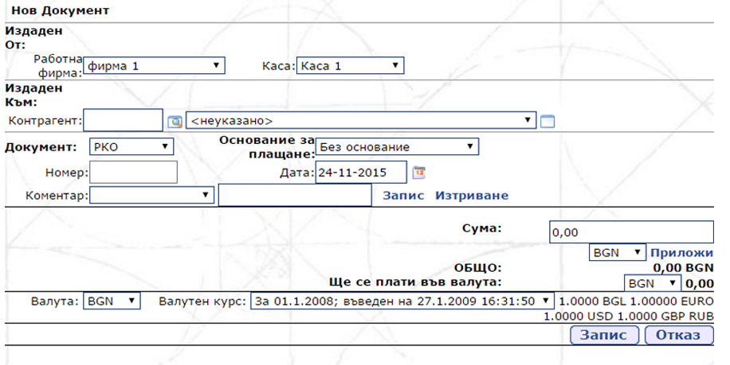Click the bottom Запис button
This screenshot has width=730, height=365.
click(x=604, y=335)
